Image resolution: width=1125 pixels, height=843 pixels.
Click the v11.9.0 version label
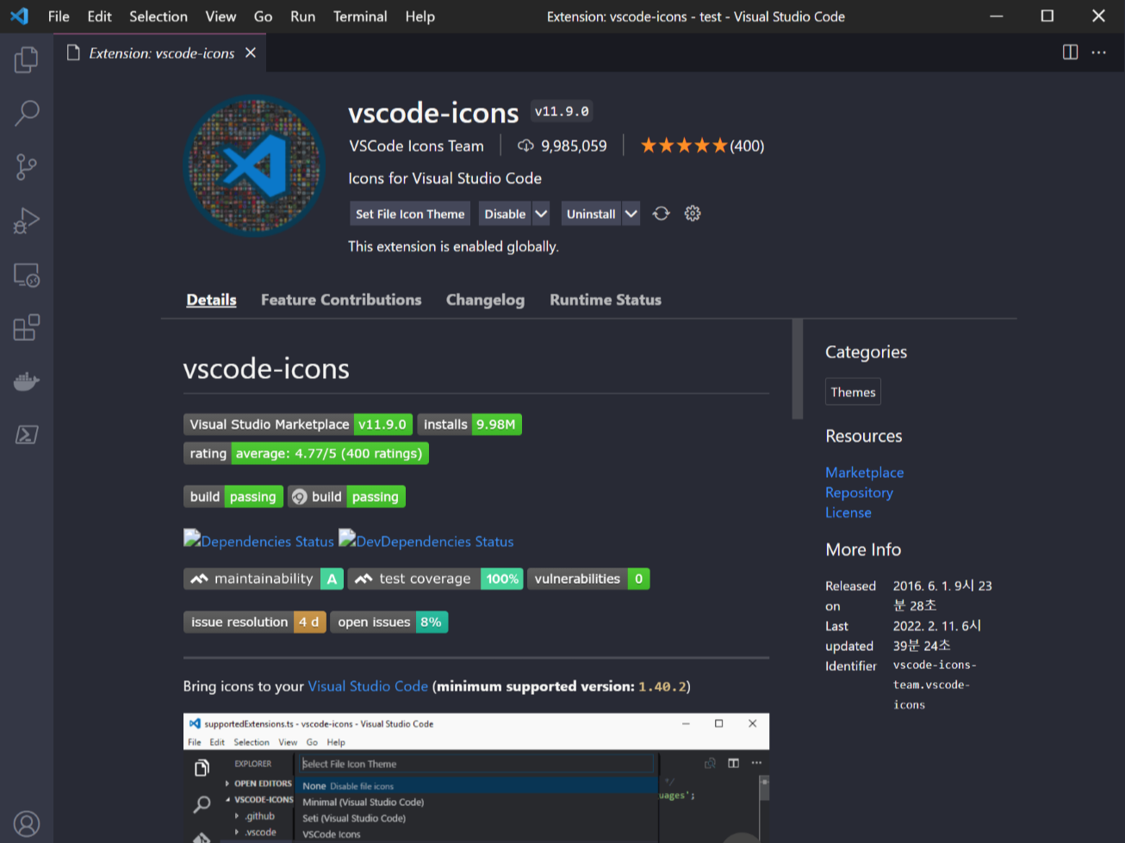point(562,111)
